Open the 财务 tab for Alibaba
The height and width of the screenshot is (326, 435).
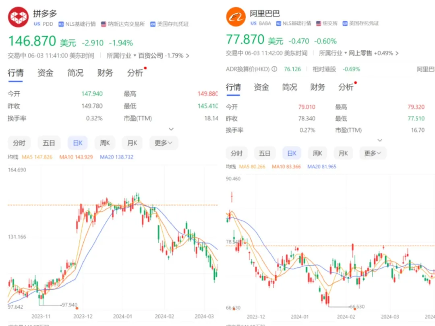coord(317,87)
